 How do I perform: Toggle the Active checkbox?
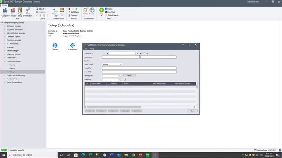pos(85,61)
